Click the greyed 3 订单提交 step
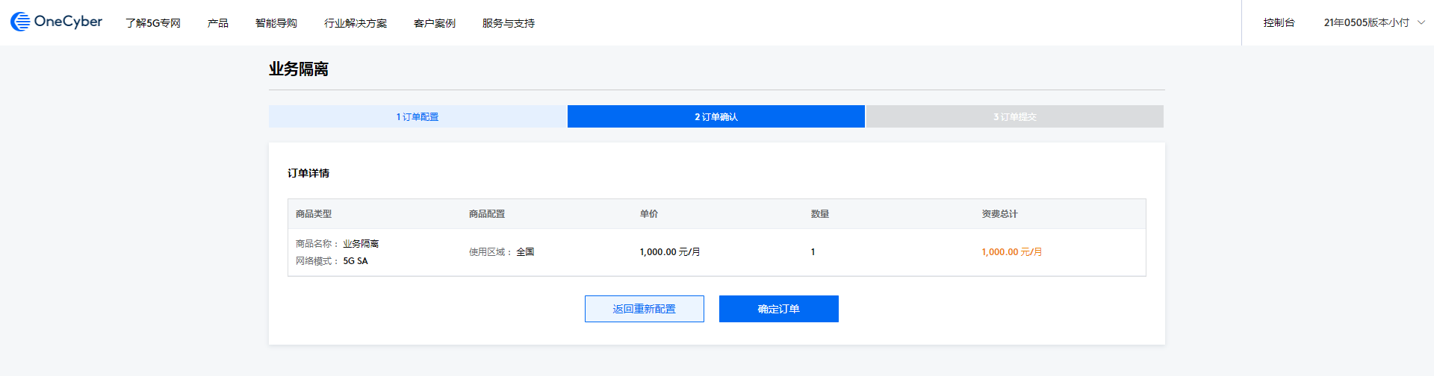The width and height of the screenshot is (1434, 376). [1014, 117]
